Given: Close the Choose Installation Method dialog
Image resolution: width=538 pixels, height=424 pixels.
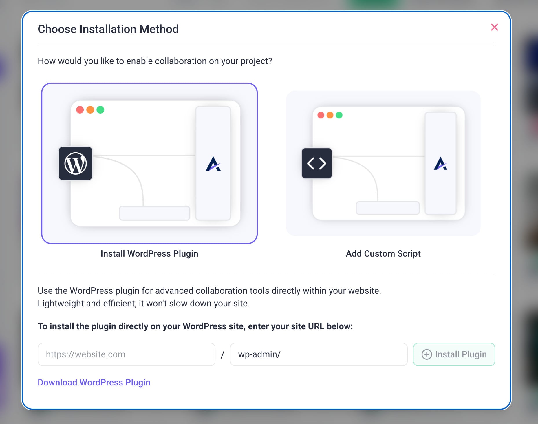Looking at the screenshot, I should [494, 27].
